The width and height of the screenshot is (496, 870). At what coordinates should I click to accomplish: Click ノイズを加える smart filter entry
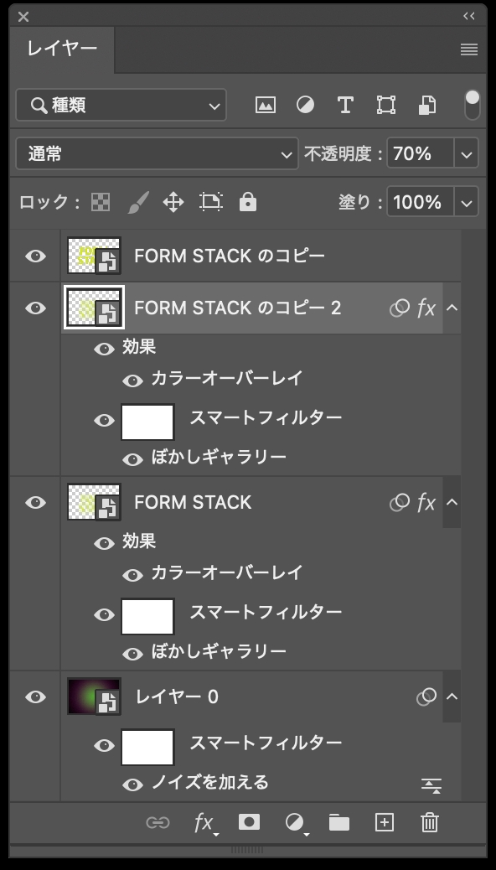[209, 783]
